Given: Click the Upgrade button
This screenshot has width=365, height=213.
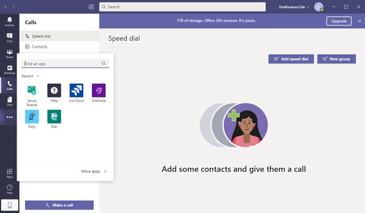Looking at the screenshot, I should 339,21.
